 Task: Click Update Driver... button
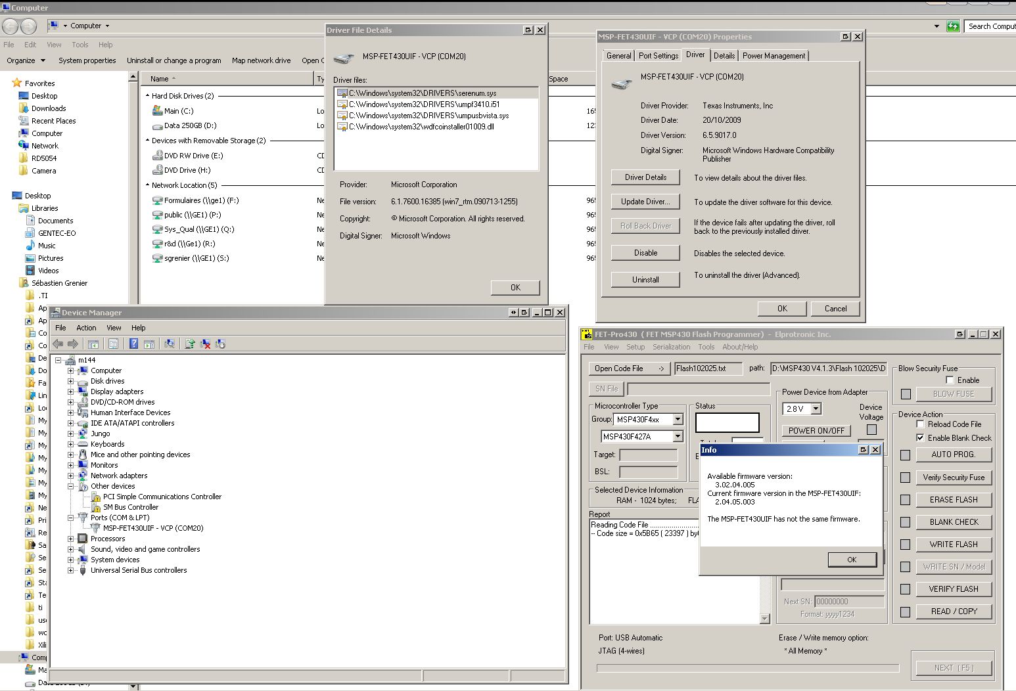pyautogui.click(x=645, y=202)
